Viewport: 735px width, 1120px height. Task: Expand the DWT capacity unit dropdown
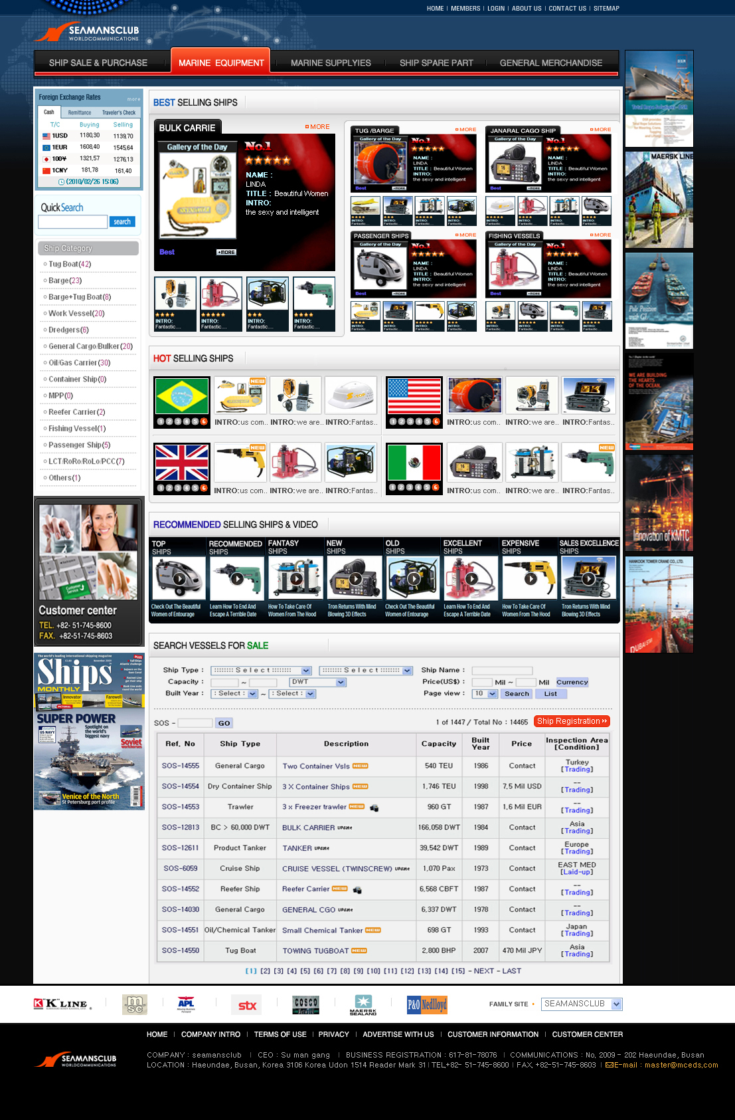pyautogui.click(x=318, y=683)
